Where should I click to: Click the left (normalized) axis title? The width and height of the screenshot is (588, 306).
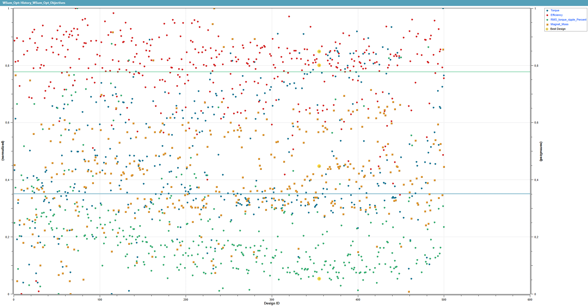point(3,151)
